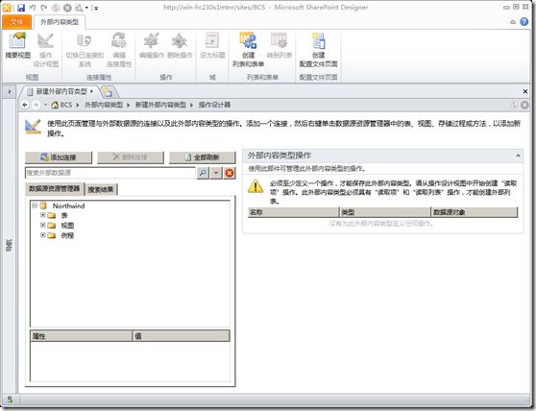
Task: Click the 全部刷新 button
Action: coord(203,157)
